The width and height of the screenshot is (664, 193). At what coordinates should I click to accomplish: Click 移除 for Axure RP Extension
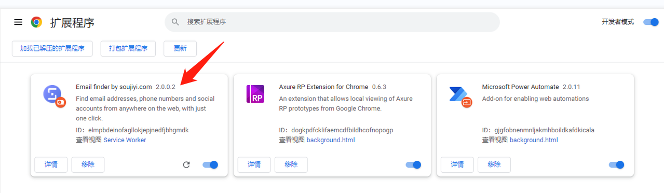[291, 164]
